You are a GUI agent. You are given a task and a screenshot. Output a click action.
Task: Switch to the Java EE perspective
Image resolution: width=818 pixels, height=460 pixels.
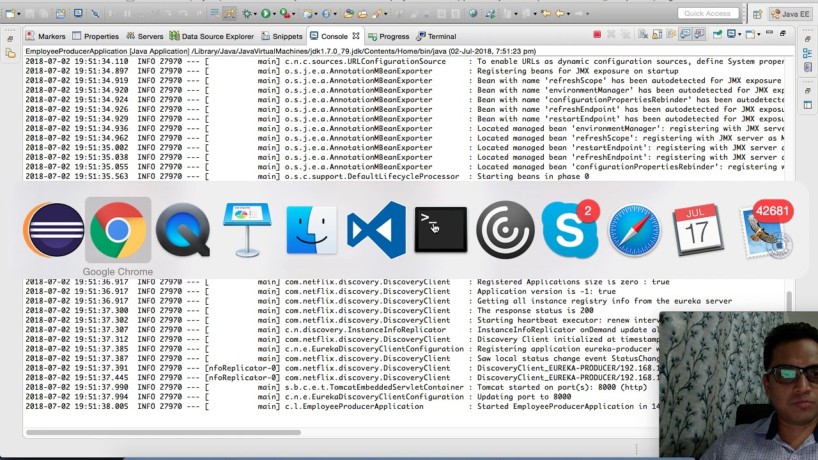point(791,13)
